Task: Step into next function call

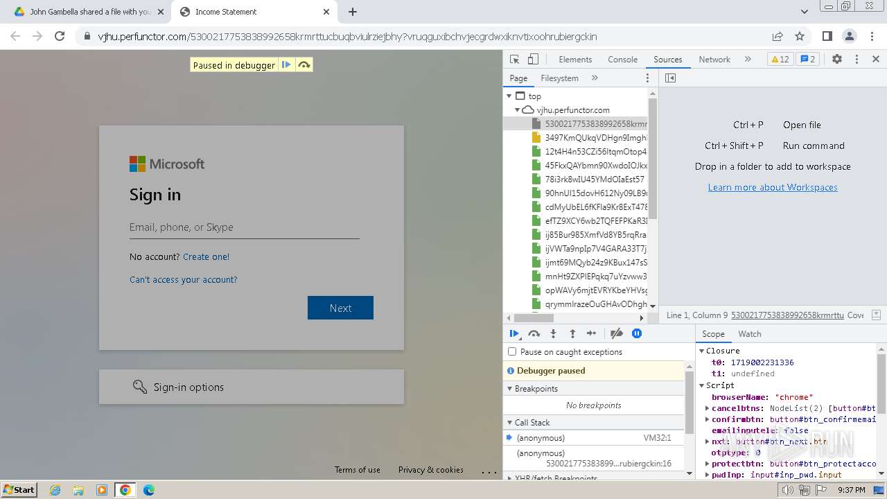Action: [x=553, y=334]
